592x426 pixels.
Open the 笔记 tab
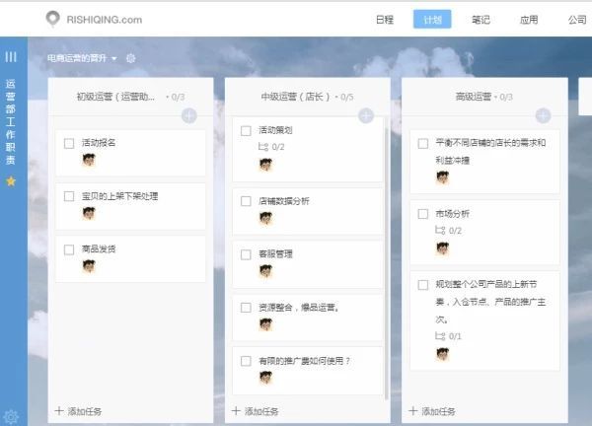481,19
